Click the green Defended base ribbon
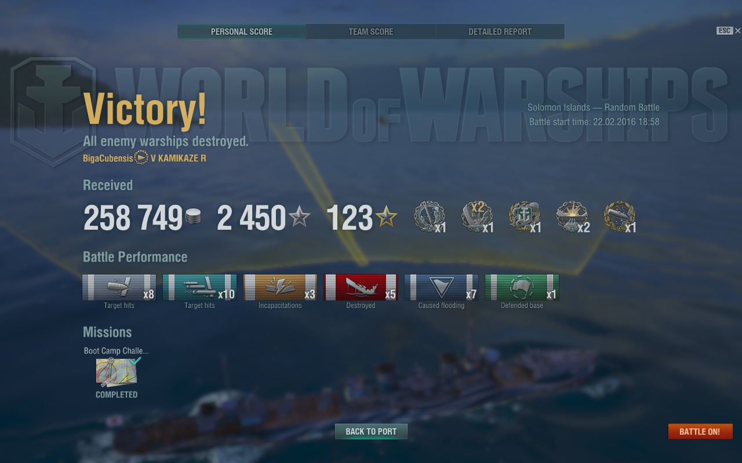Viewport: 742px width, 463px height. tap(522, 287)
